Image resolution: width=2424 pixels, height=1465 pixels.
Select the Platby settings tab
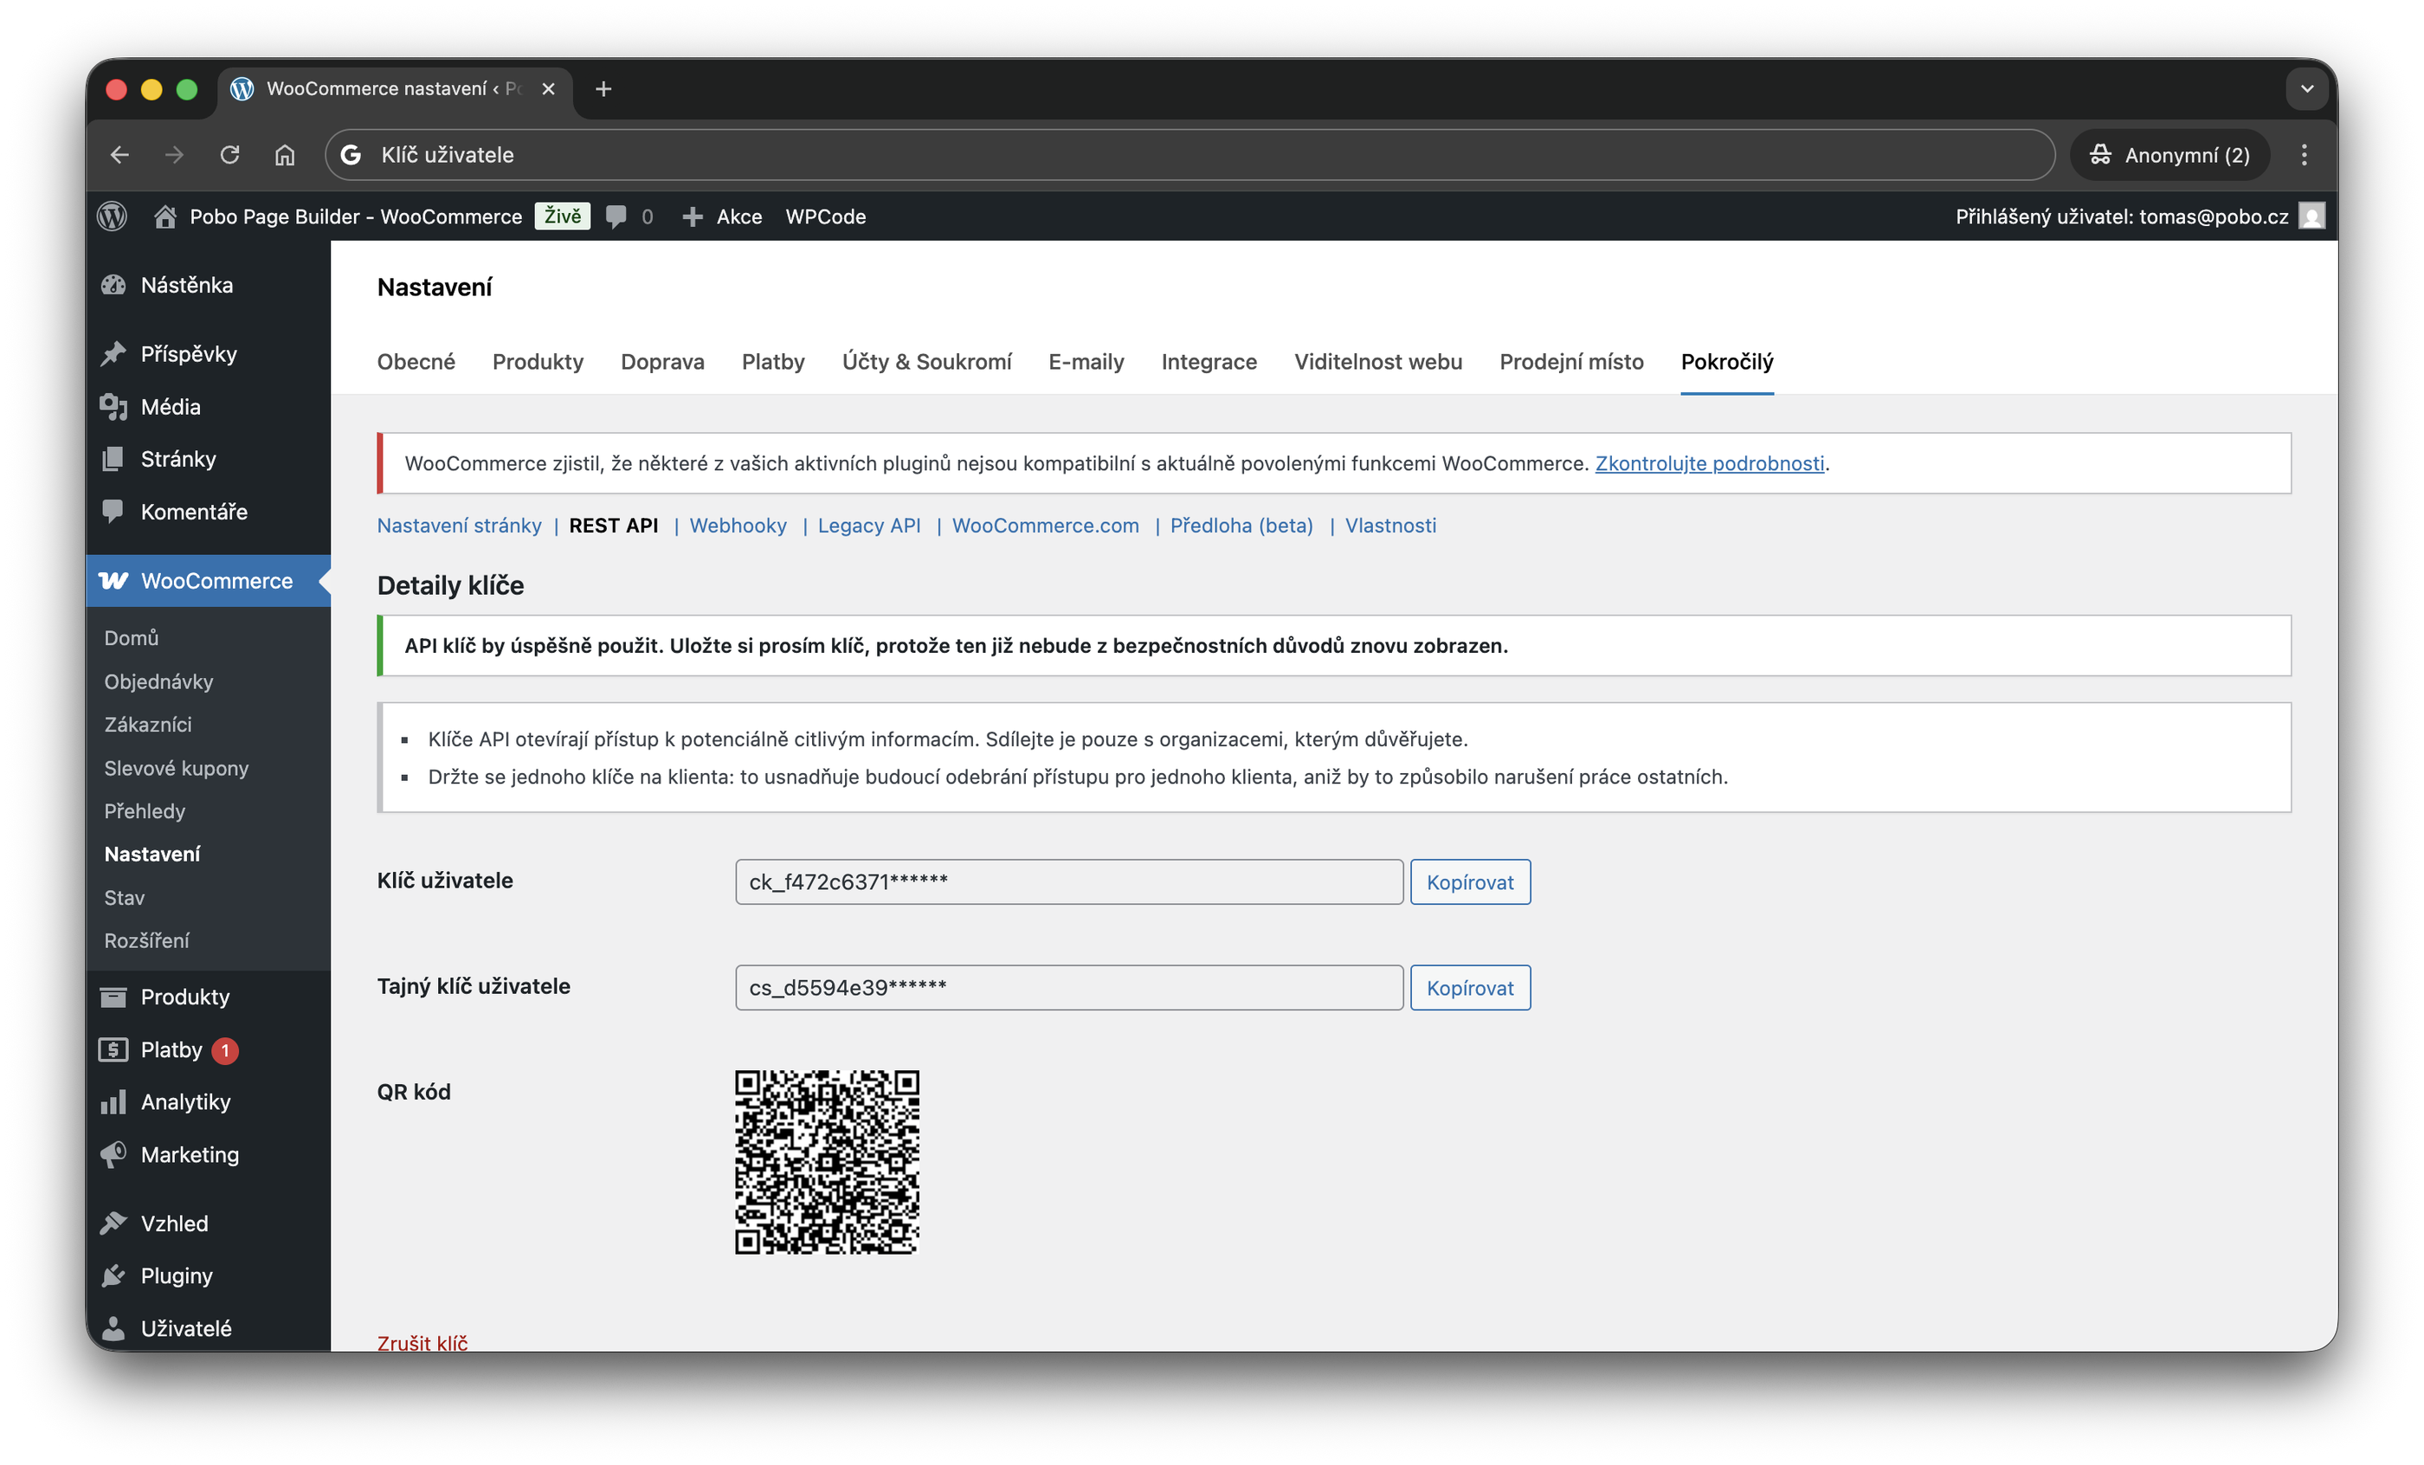tap(773, 361)
